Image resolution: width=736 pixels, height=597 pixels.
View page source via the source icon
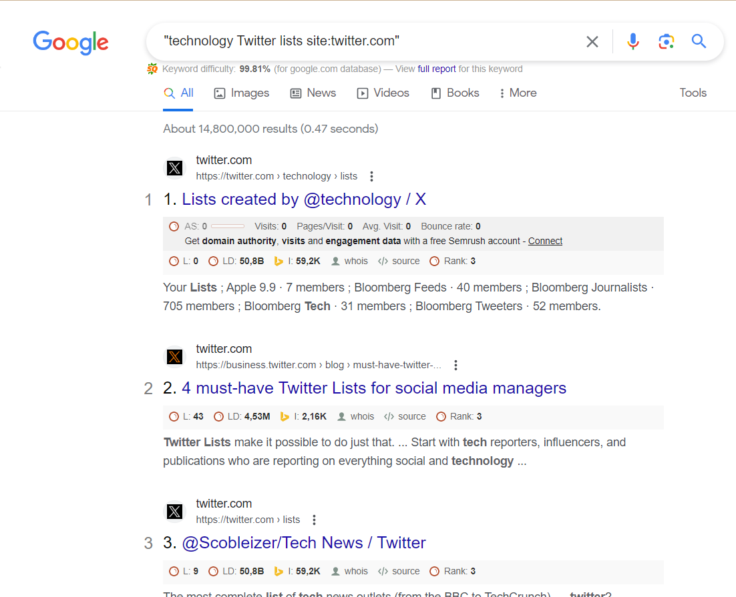(x=399, y=261)
